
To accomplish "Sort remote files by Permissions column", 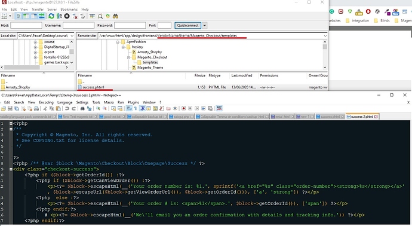I will coord(269,75).
